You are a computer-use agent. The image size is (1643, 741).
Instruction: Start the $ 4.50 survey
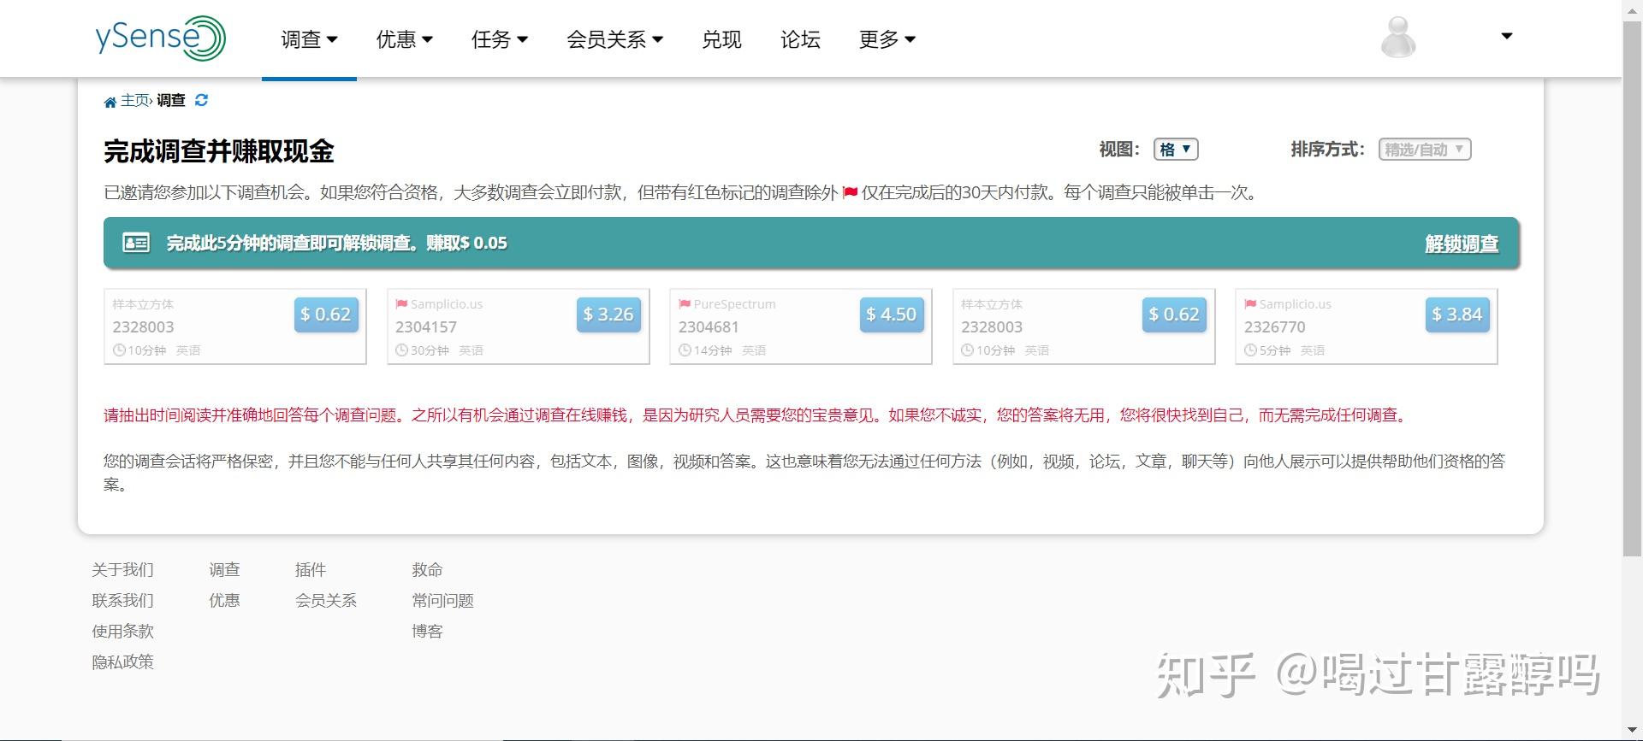click(x=891, y=315)
